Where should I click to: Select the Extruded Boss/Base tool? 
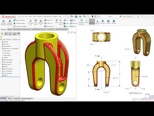(x=4, y=22)
